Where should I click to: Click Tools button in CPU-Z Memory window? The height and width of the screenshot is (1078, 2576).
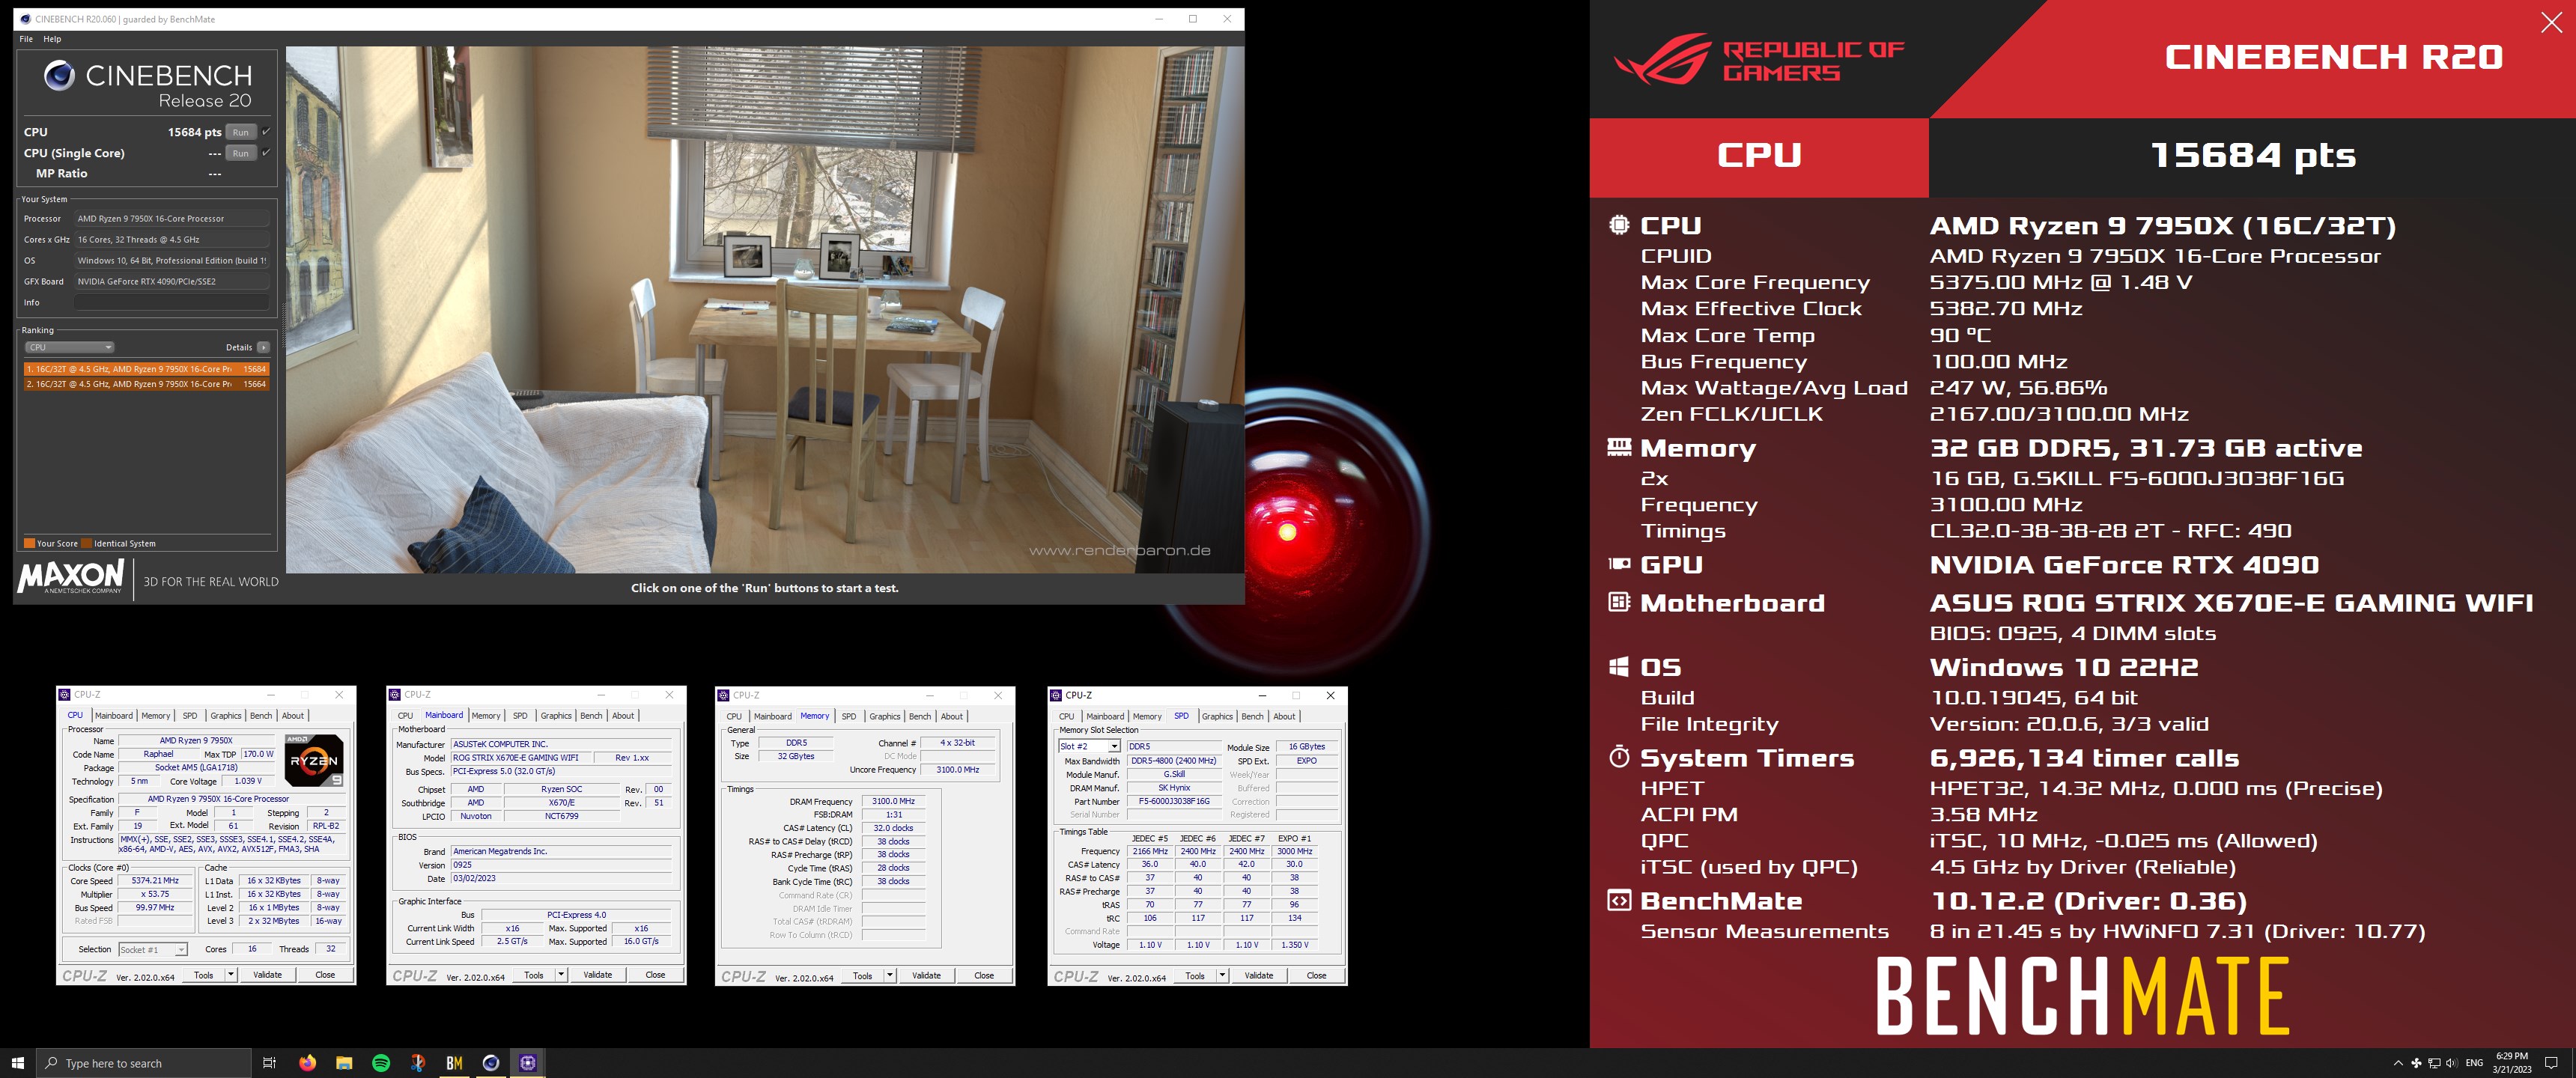(x=862, y=975)
